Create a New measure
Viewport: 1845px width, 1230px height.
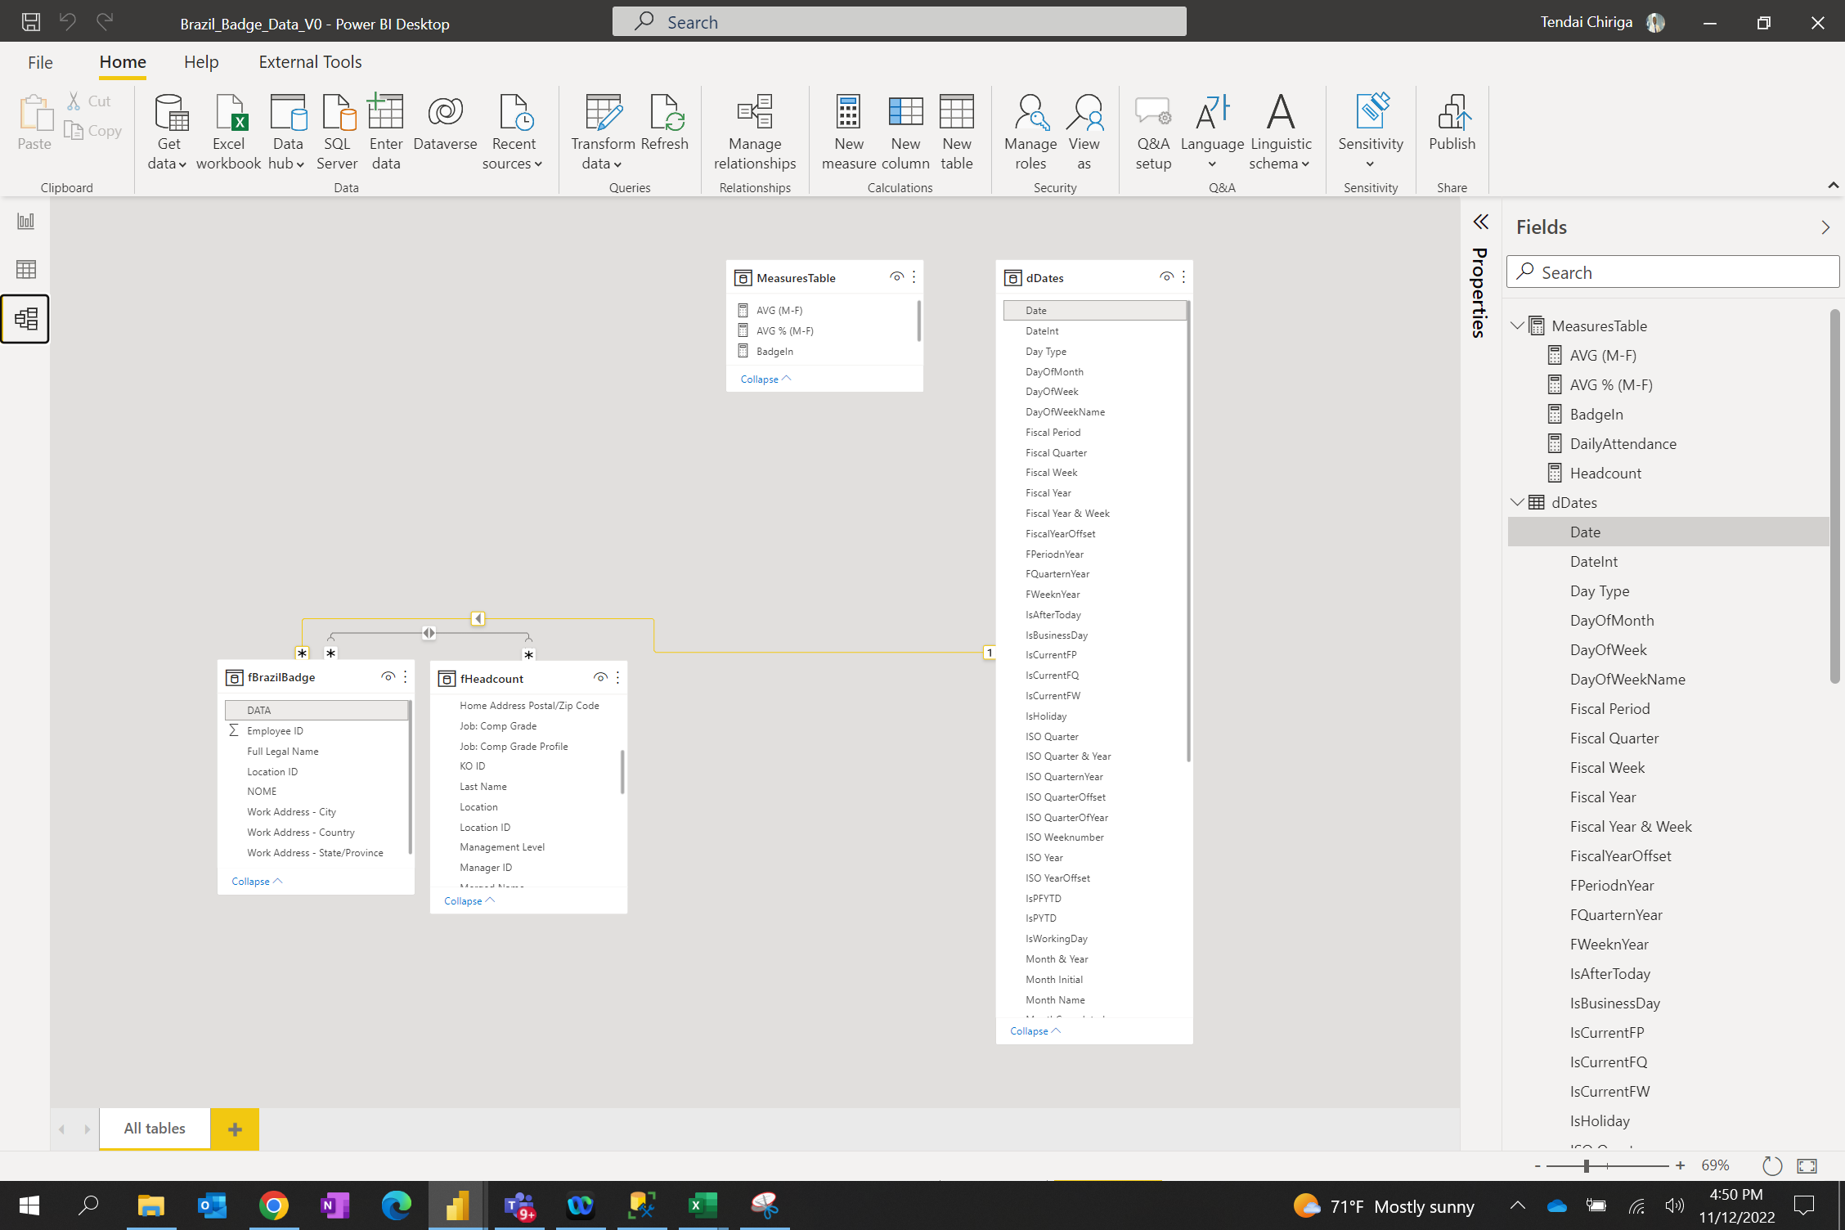(x=849, y=132)
